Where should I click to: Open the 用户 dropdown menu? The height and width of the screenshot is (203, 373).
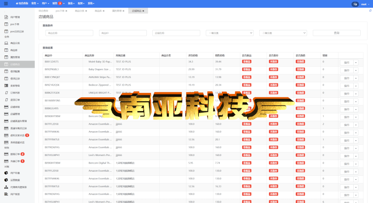point(46,3)
